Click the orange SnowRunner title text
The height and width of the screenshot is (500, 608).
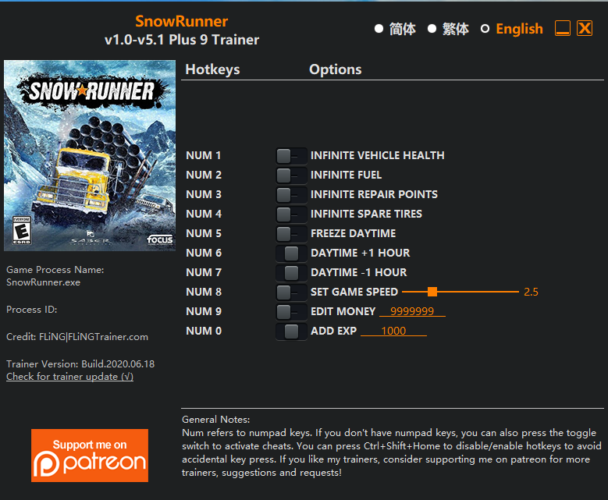coord(182,21)
